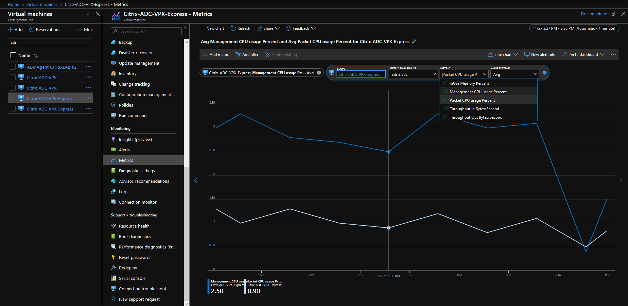Open the Feedback dropdown
Viewport: 628px width, 306px height.
click(x=301, y=28)
